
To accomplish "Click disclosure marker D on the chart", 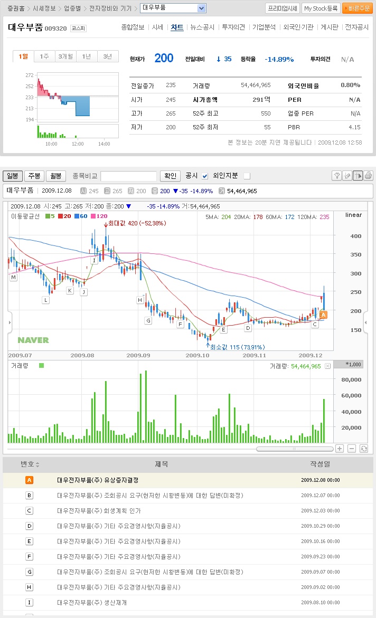I will [248, 328].
